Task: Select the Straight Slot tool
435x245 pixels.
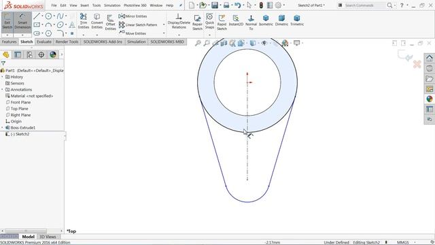Action: coord(37,33)
